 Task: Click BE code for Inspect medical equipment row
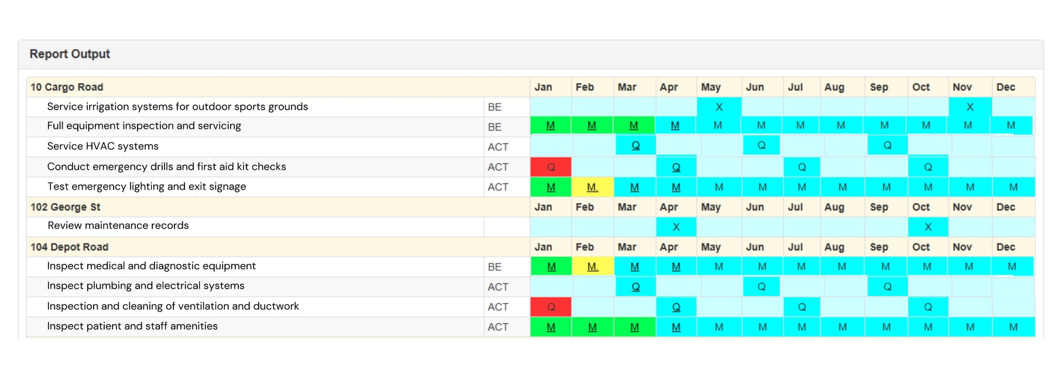click(x=495, y=267)
